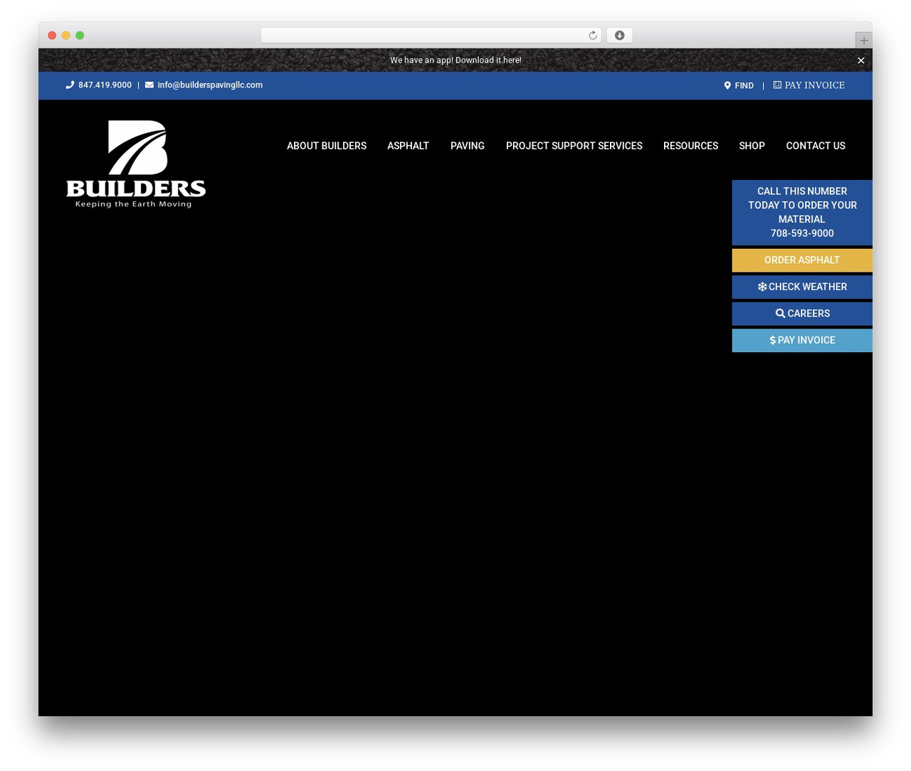Open Project Support Services menu
911x771 pixels.
[574, 146]
